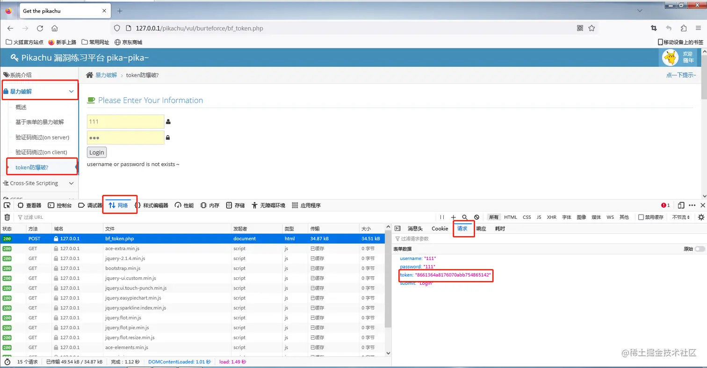The image size is (707, 368).
Task: Open a new browser tab with plus
Action: point(120,11)
